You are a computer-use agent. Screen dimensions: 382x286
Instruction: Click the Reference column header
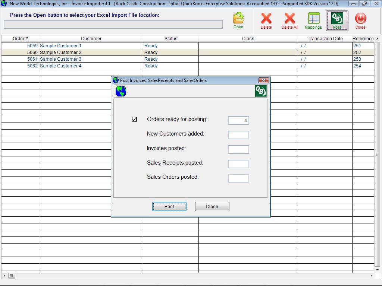tap(363, 39)
